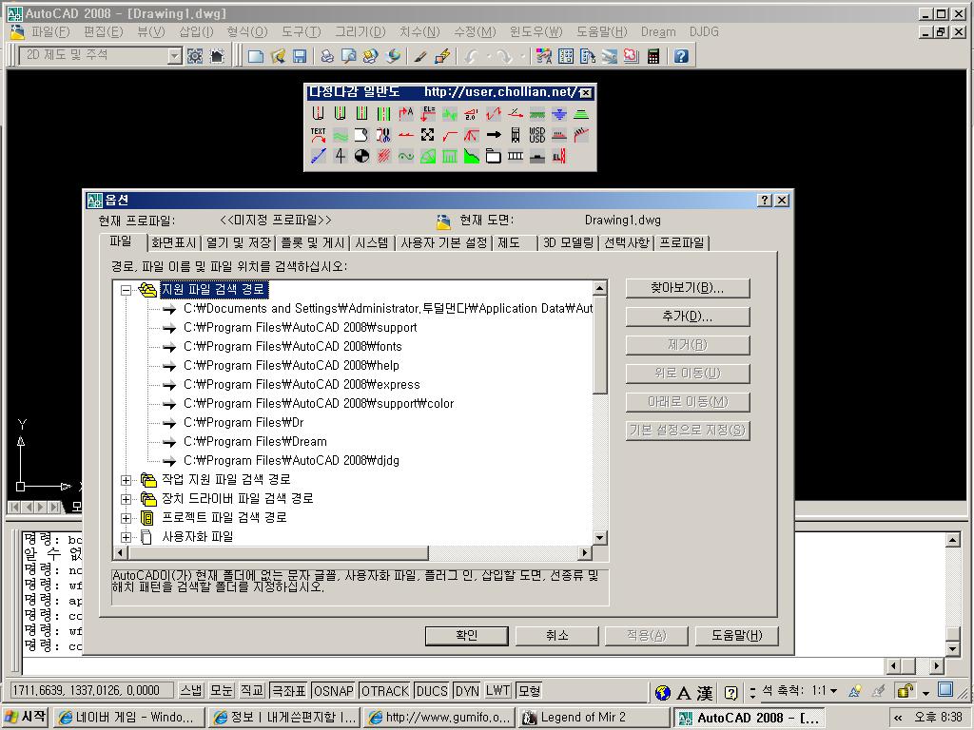
Task: Open the 파일(F) menu
Action: point(50,31)
